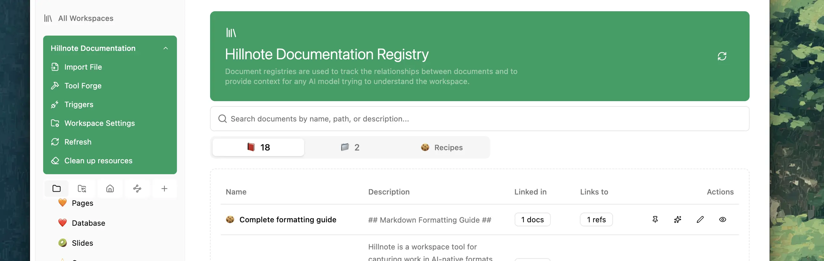Viewport: 824px width, 261px height.
Task: Switch to the Recipes tab
Action: 441,147
